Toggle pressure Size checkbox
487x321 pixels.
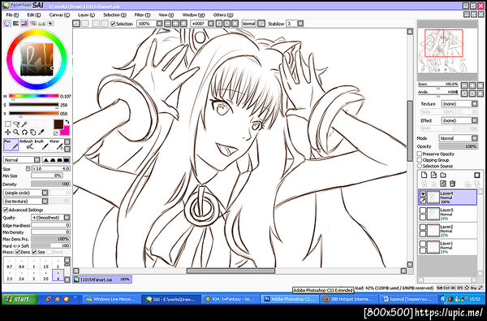pos(34,252)
